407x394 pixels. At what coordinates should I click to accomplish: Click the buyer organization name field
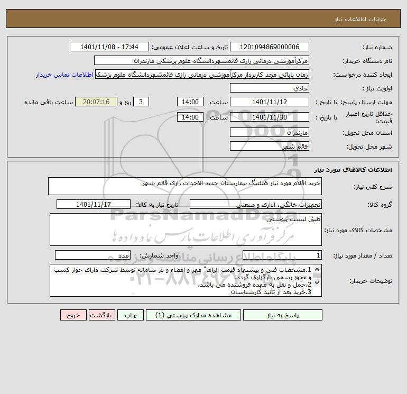[x=201, y=60]
